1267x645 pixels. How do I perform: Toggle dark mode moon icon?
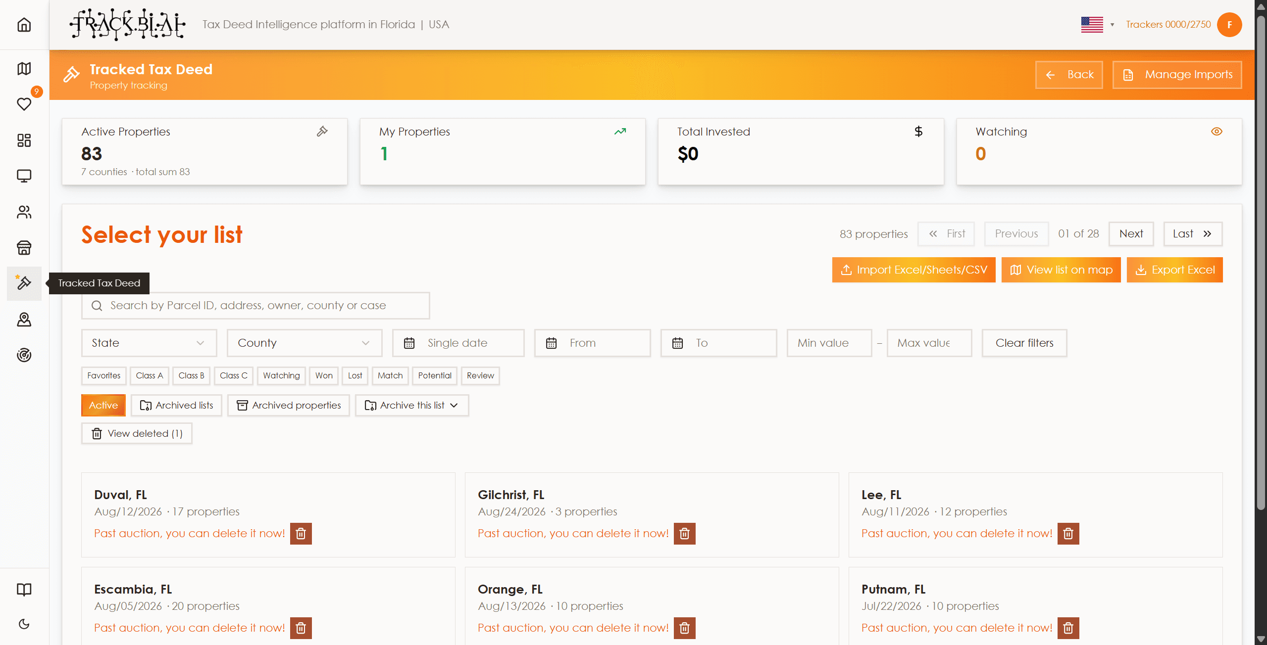tap(24, 624)
